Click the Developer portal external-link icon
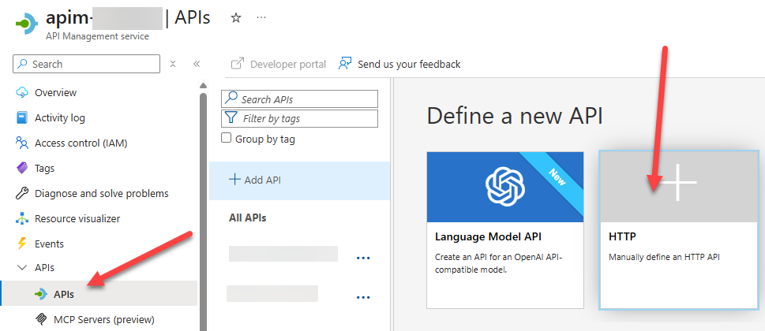This screenshot has height=331, width=765. tap(238, 64)
